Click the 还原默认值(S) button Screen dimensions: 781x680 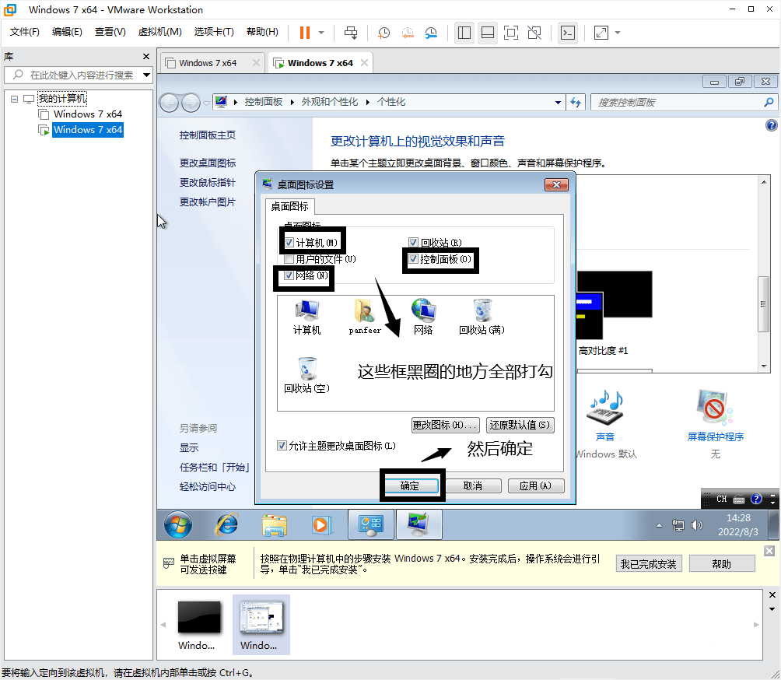click(x=520, y=425)
